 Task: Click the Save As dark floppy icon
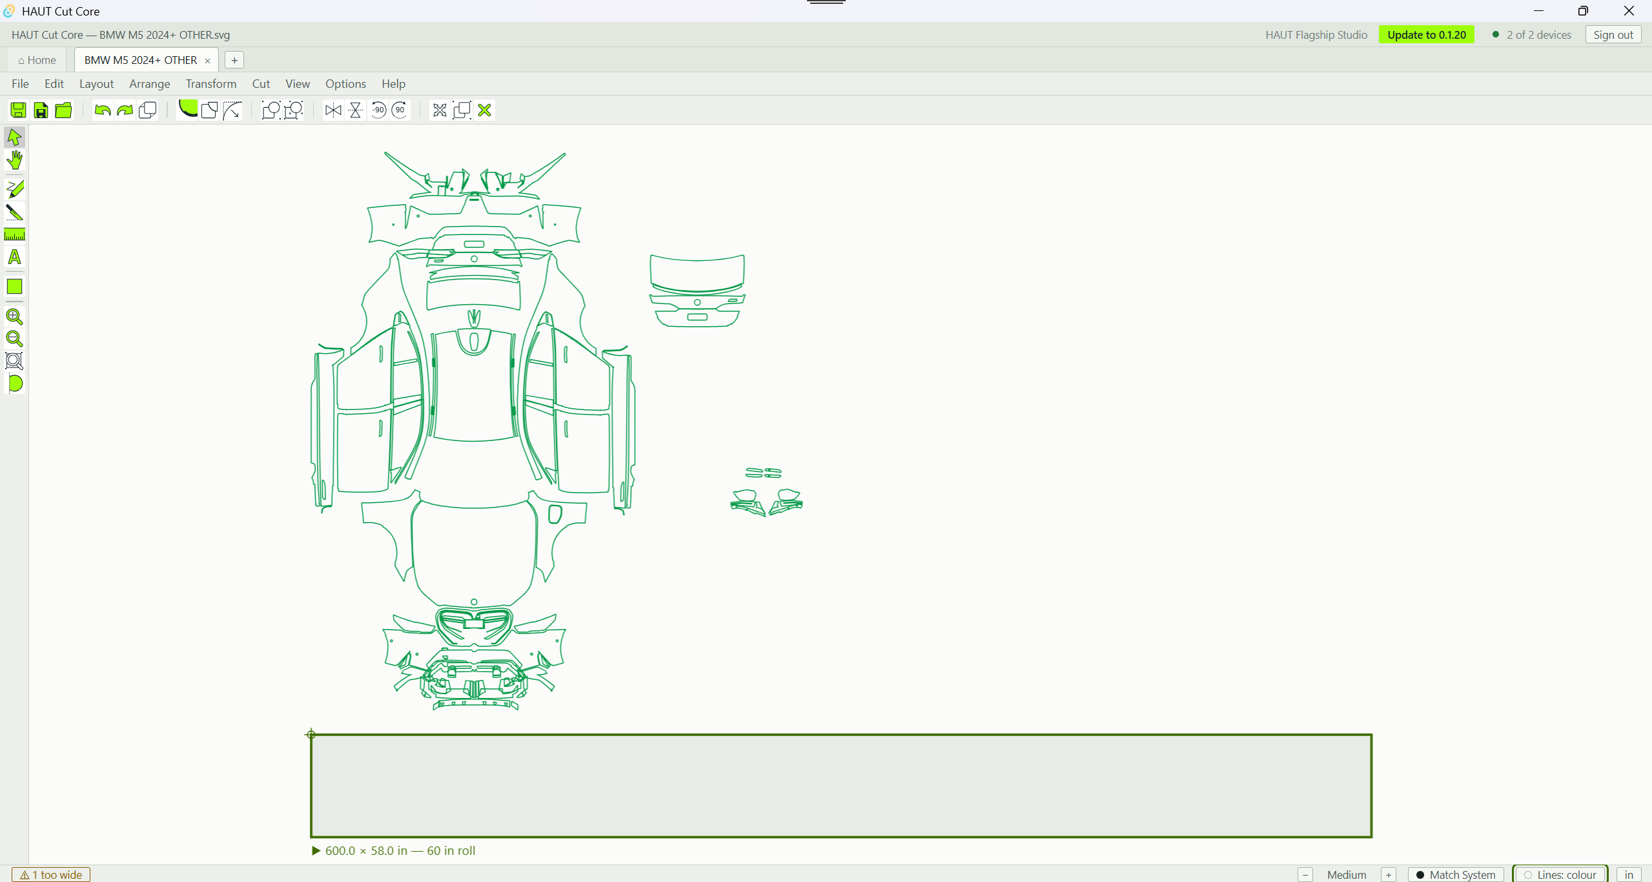click(41, 110)
